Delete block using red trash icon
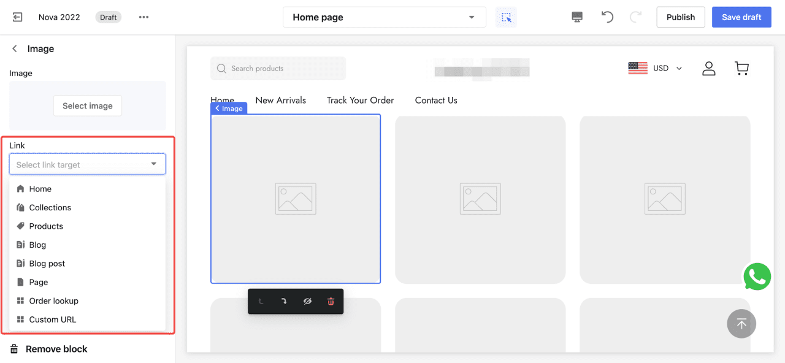785x363 pixels. pos(331,302)
